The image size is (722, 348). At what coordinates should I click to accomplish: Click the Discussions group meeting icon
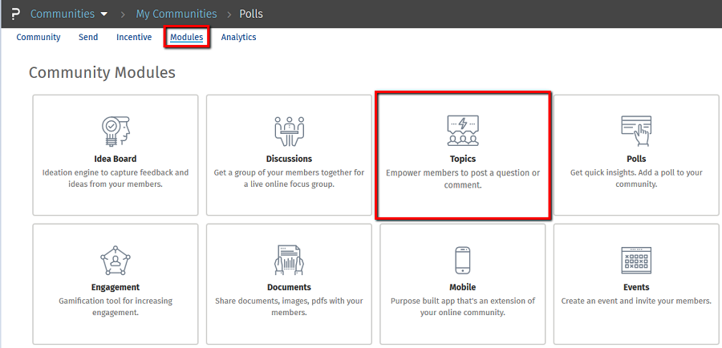tap(289, 131)
